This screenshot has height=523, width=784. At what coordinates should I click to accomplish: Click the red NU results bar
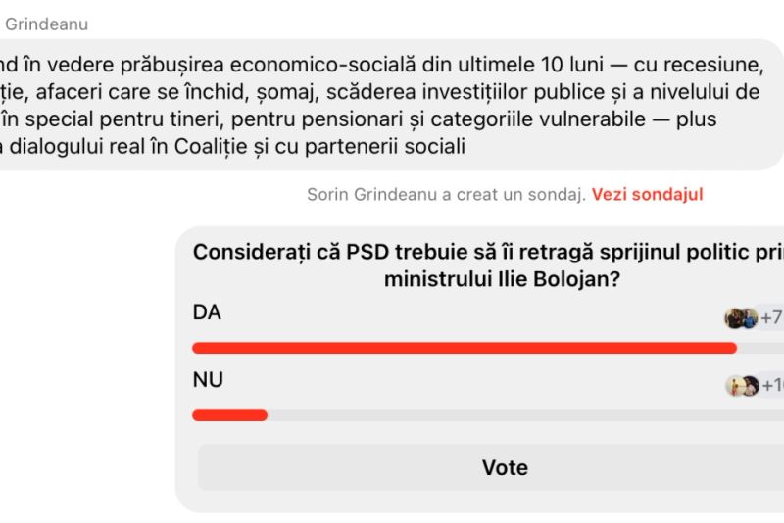[229, 415]
